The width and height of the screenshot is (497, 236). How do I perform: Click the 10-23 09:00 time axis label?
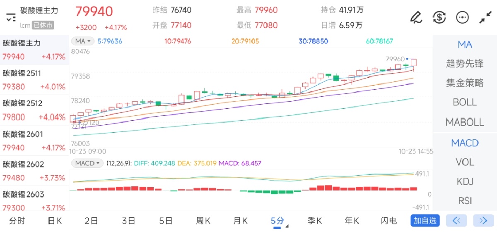pyautogui.click(x=88, y=152)
